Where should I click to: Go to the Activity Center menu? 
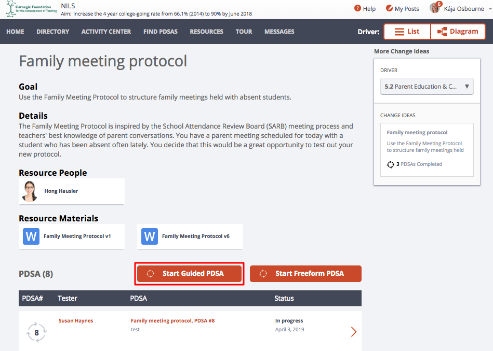pos(106,32)
